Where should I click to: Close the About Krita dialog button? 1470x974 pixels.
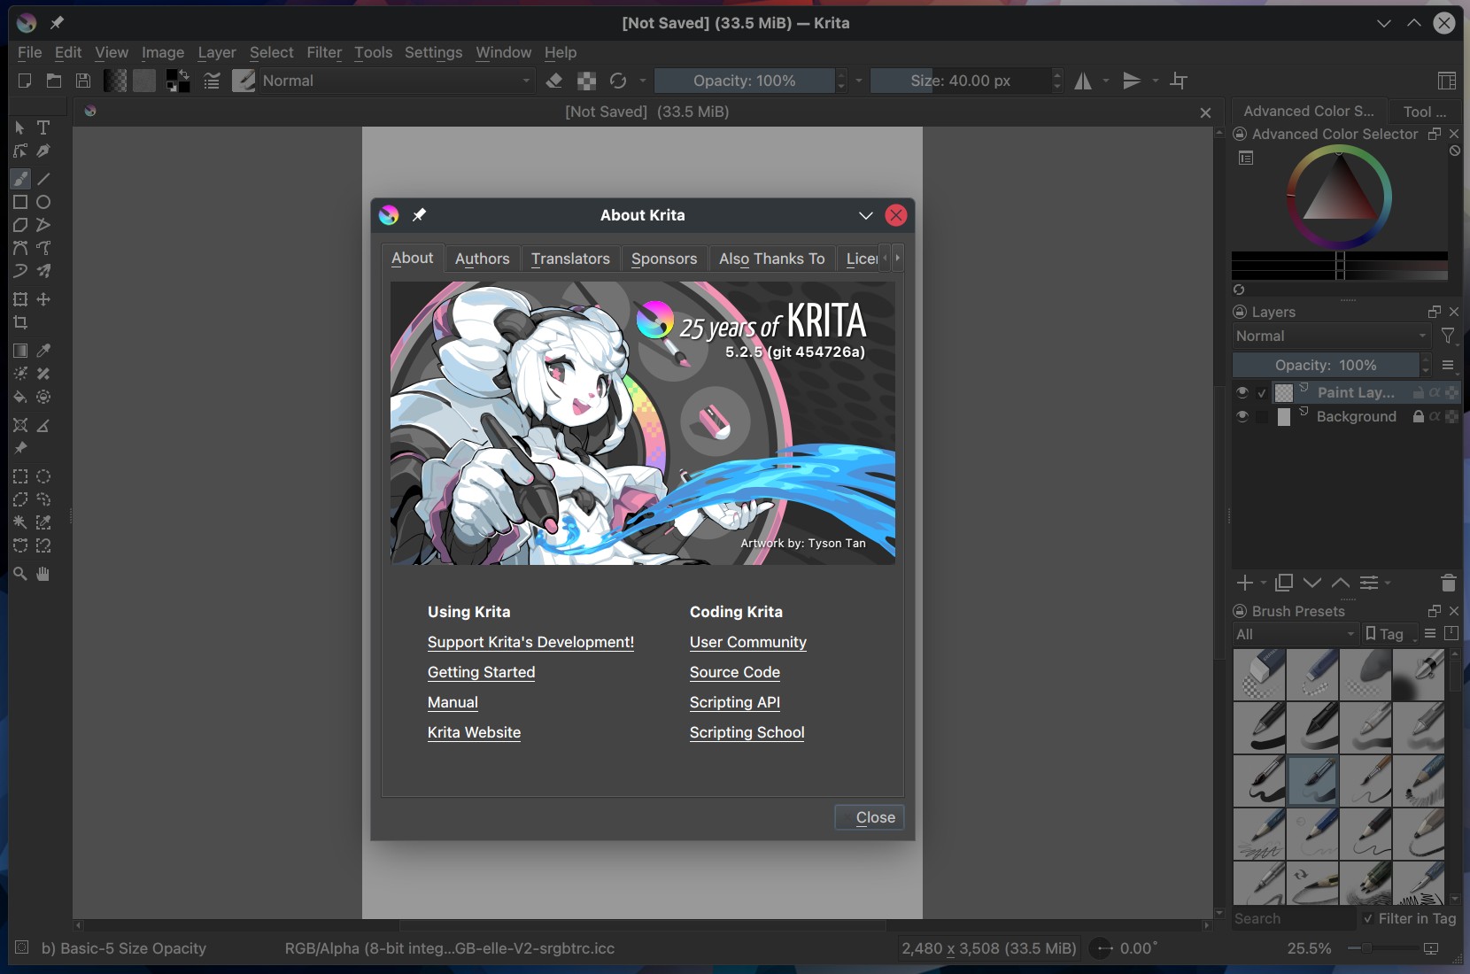(x=870, y=817)
